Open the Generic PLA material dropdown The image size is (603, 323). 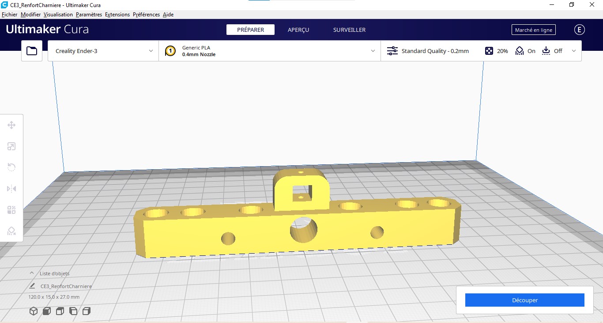(269, 51)
